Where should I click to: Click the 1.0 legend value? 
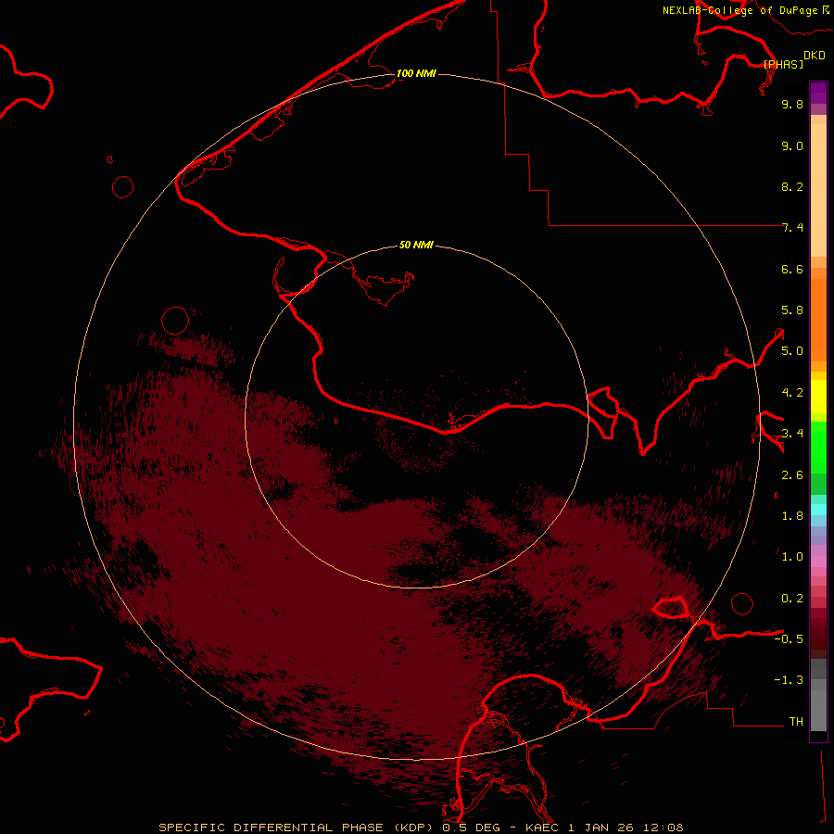(792, 557)
